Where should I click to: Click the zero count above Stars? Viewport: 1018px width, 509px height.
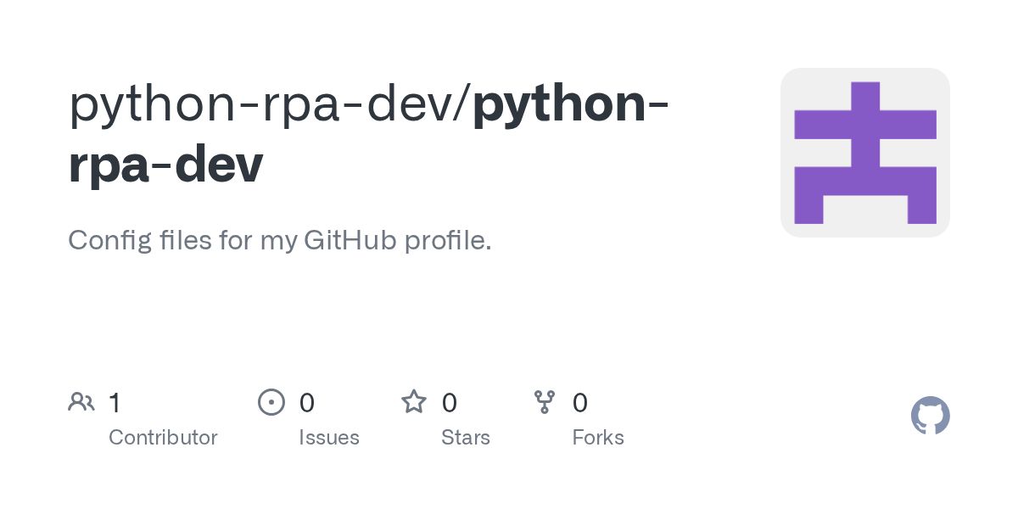click(450, 402)
